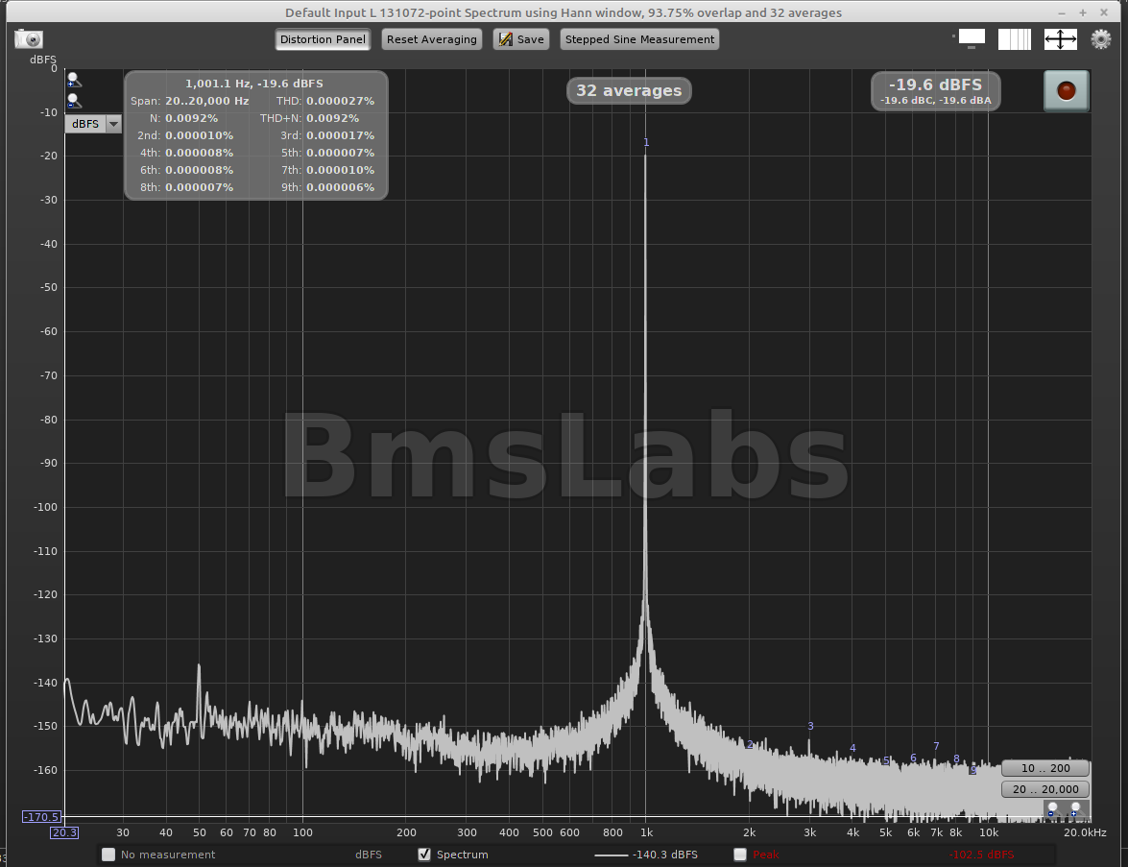Open the dBFS units dropdown
The width and height of the screenshot is (1128, 867).
pos(93,124)
